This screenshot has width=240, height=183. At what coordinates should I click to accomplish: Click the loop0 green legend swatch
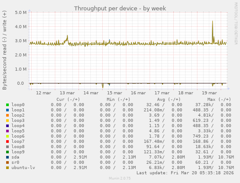pyautogui.click(x=7, y=105)
